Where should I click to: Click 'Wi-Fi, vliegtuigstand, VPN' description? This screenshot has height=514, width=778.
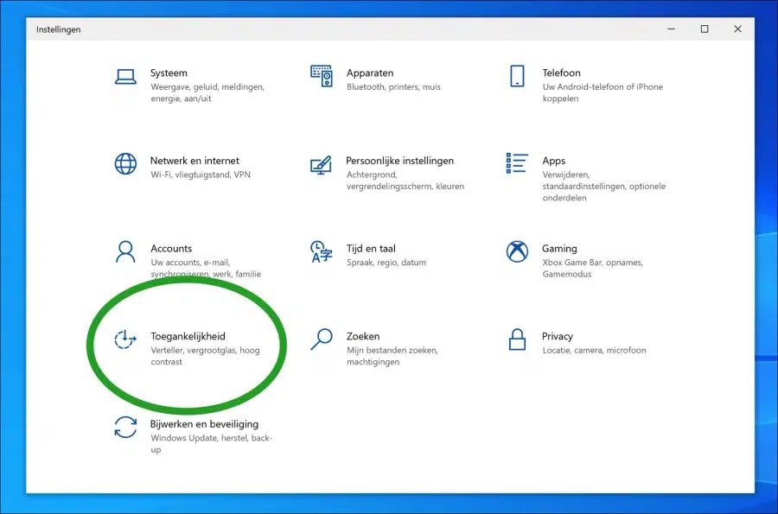coord(201,175)
